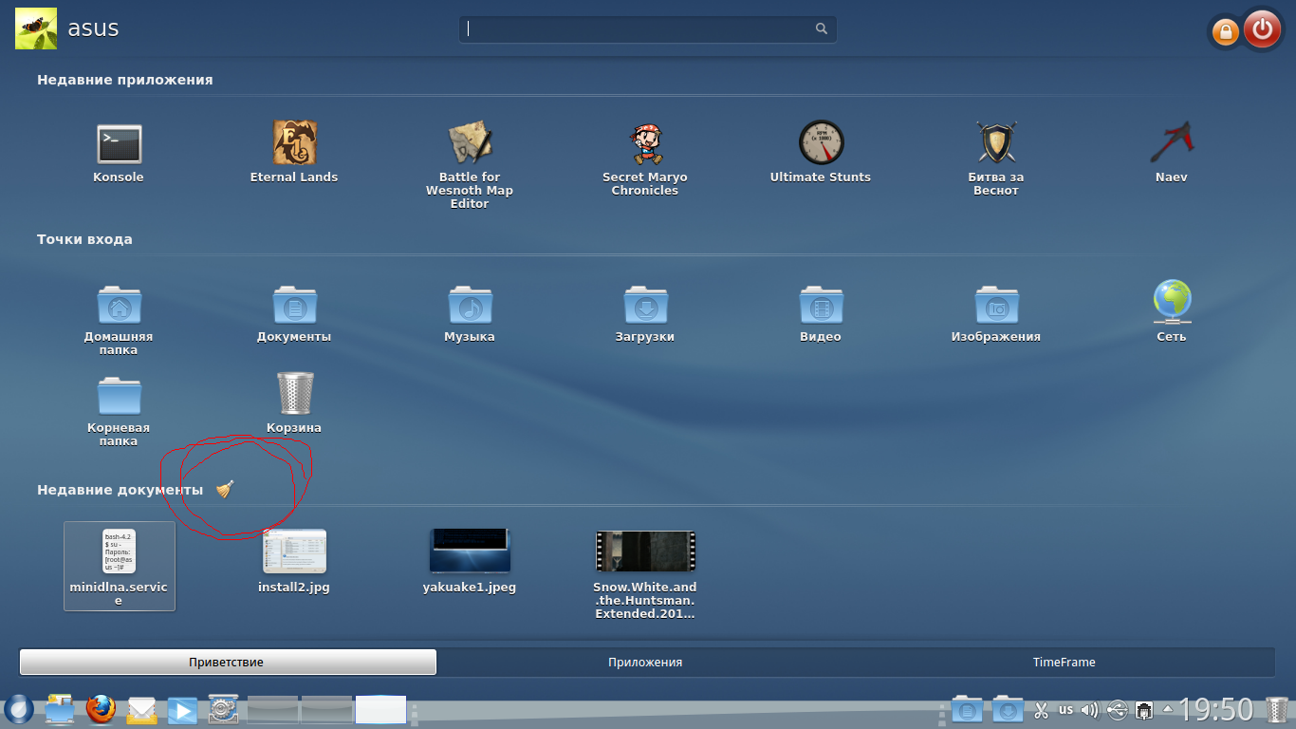
Task: Open Firefox from the taskbar
Action: pos(101,709)
